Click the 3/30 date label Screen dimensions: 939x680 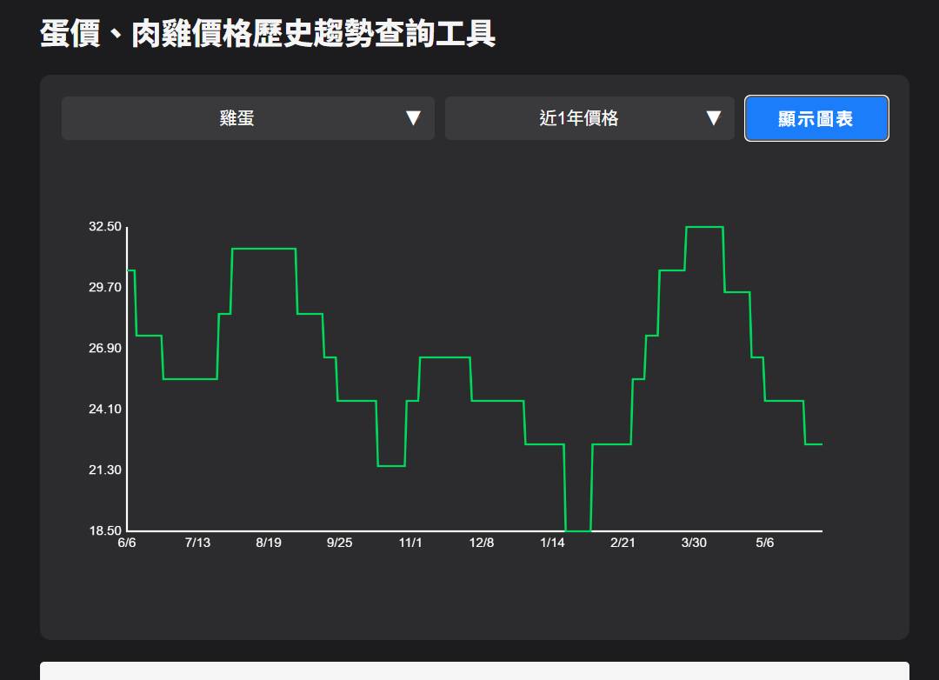(x=694, y=543)
